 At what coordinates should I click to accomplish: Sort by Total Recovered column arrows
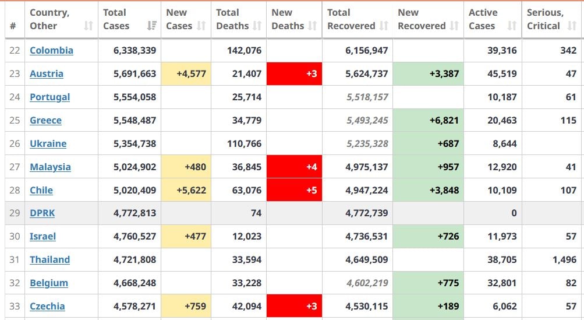pyautogui.click(x=384, y=26)
